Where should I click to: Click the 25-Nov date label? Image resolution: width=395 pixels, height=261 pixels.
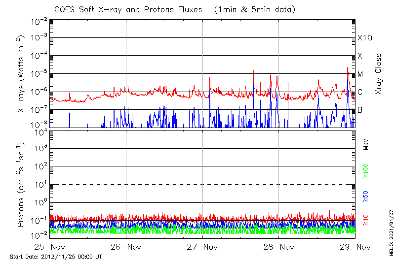pyautogui.click(x=49, y=247)
